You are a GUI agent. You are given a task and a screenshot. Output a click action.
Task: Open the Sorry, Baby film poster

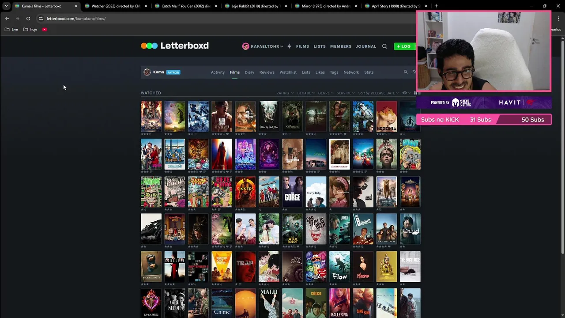click(316, 192)
